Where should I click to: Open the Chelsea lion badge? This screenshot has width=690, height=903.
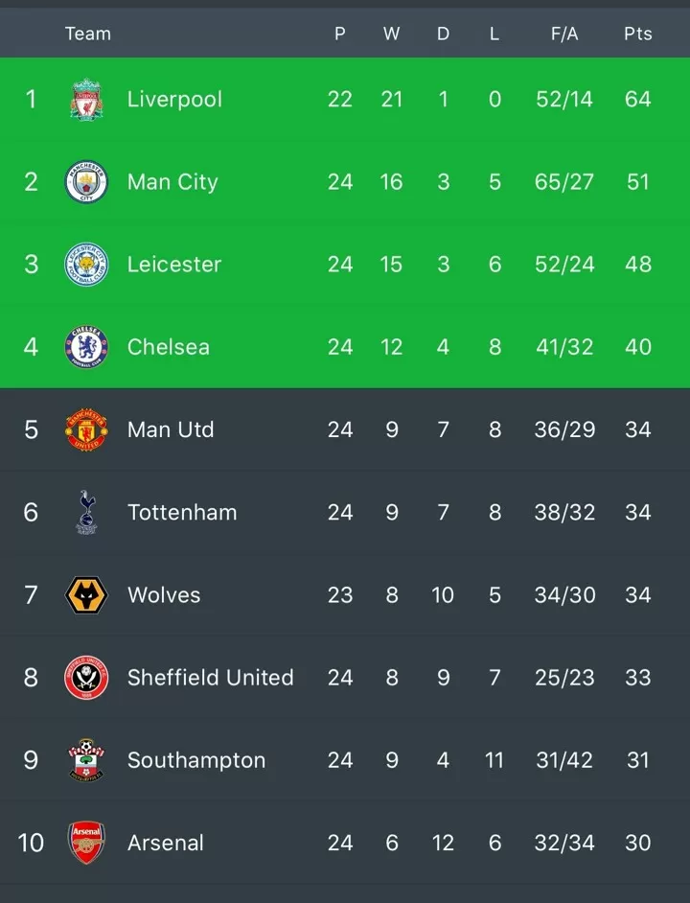86,347
